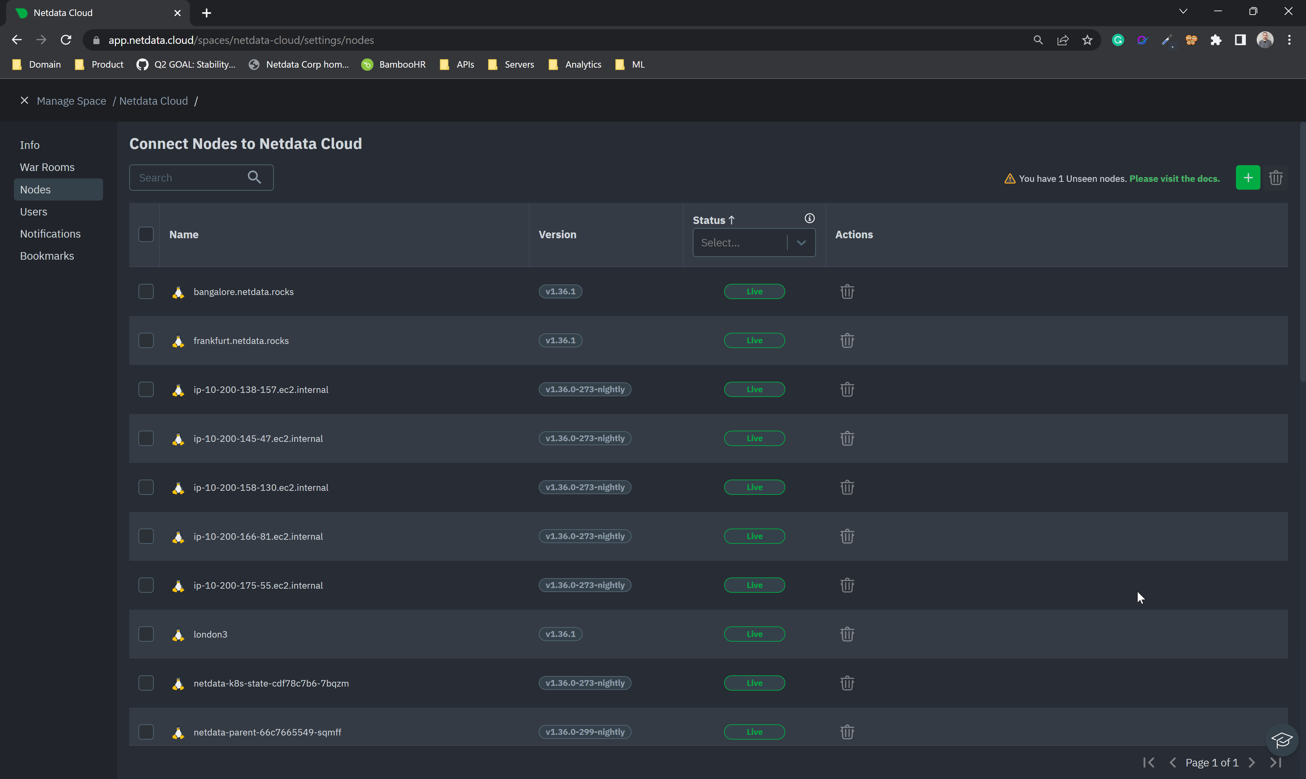Click Netdata Cloud breadcrumb link
Image resolution: width=1306 pixels, height=779 pixels.
(x=153, y=101)
